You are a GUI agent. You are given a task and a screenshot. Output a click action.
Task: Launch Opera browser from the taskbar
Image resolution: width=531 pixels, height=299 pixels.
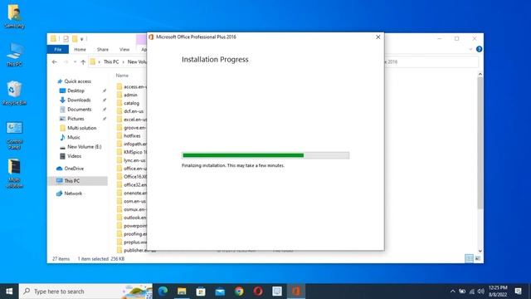tap(258, 292)
